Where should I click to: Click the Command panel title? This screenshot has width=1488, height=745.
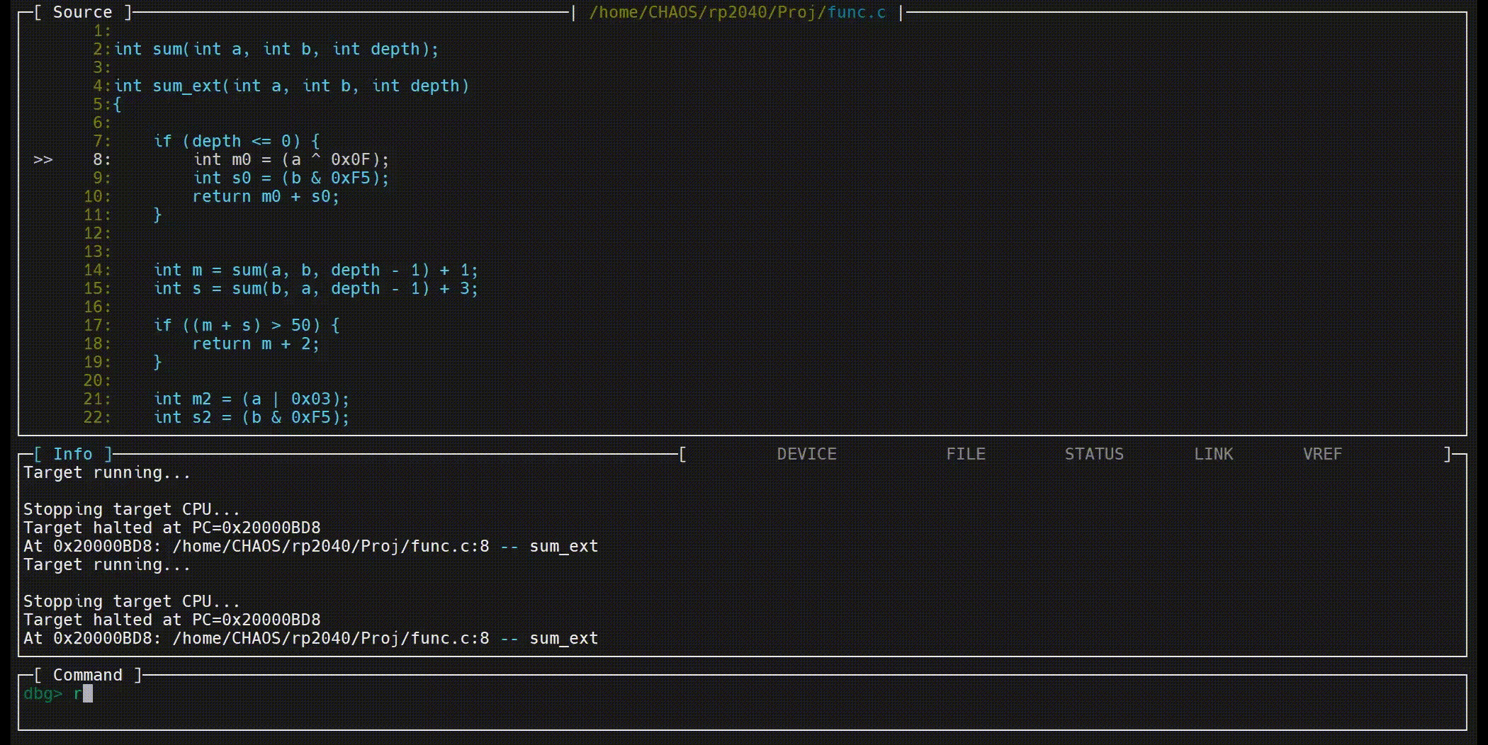tap(87, 675)
